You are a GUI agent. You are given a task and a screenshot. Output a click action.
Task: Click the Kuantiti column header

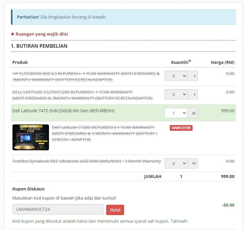pyautogui.click(x=181, y=62)
